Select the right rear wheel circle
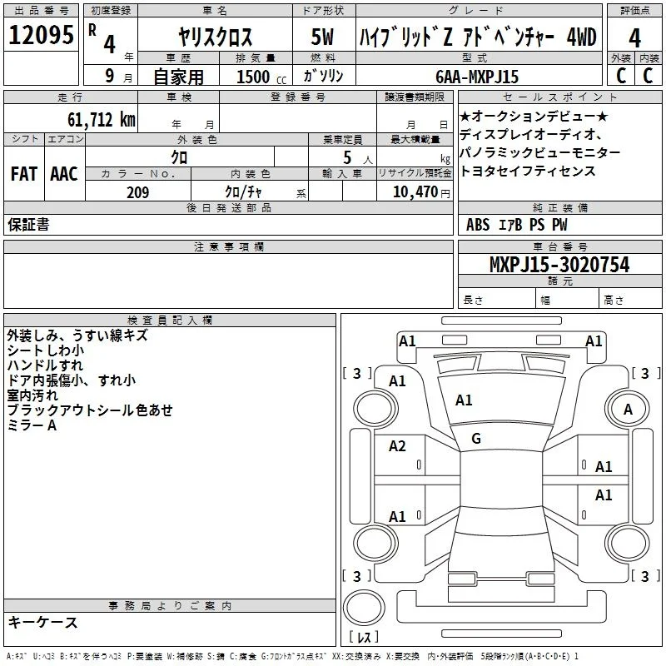 [628, 543]
